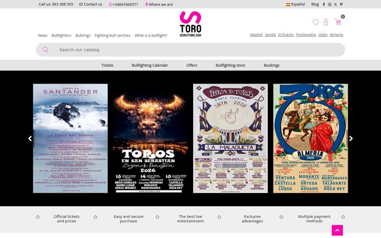Click the pink scroll-to-top button
This screenshot has height=238, width=381.
[x=337, y=230]
